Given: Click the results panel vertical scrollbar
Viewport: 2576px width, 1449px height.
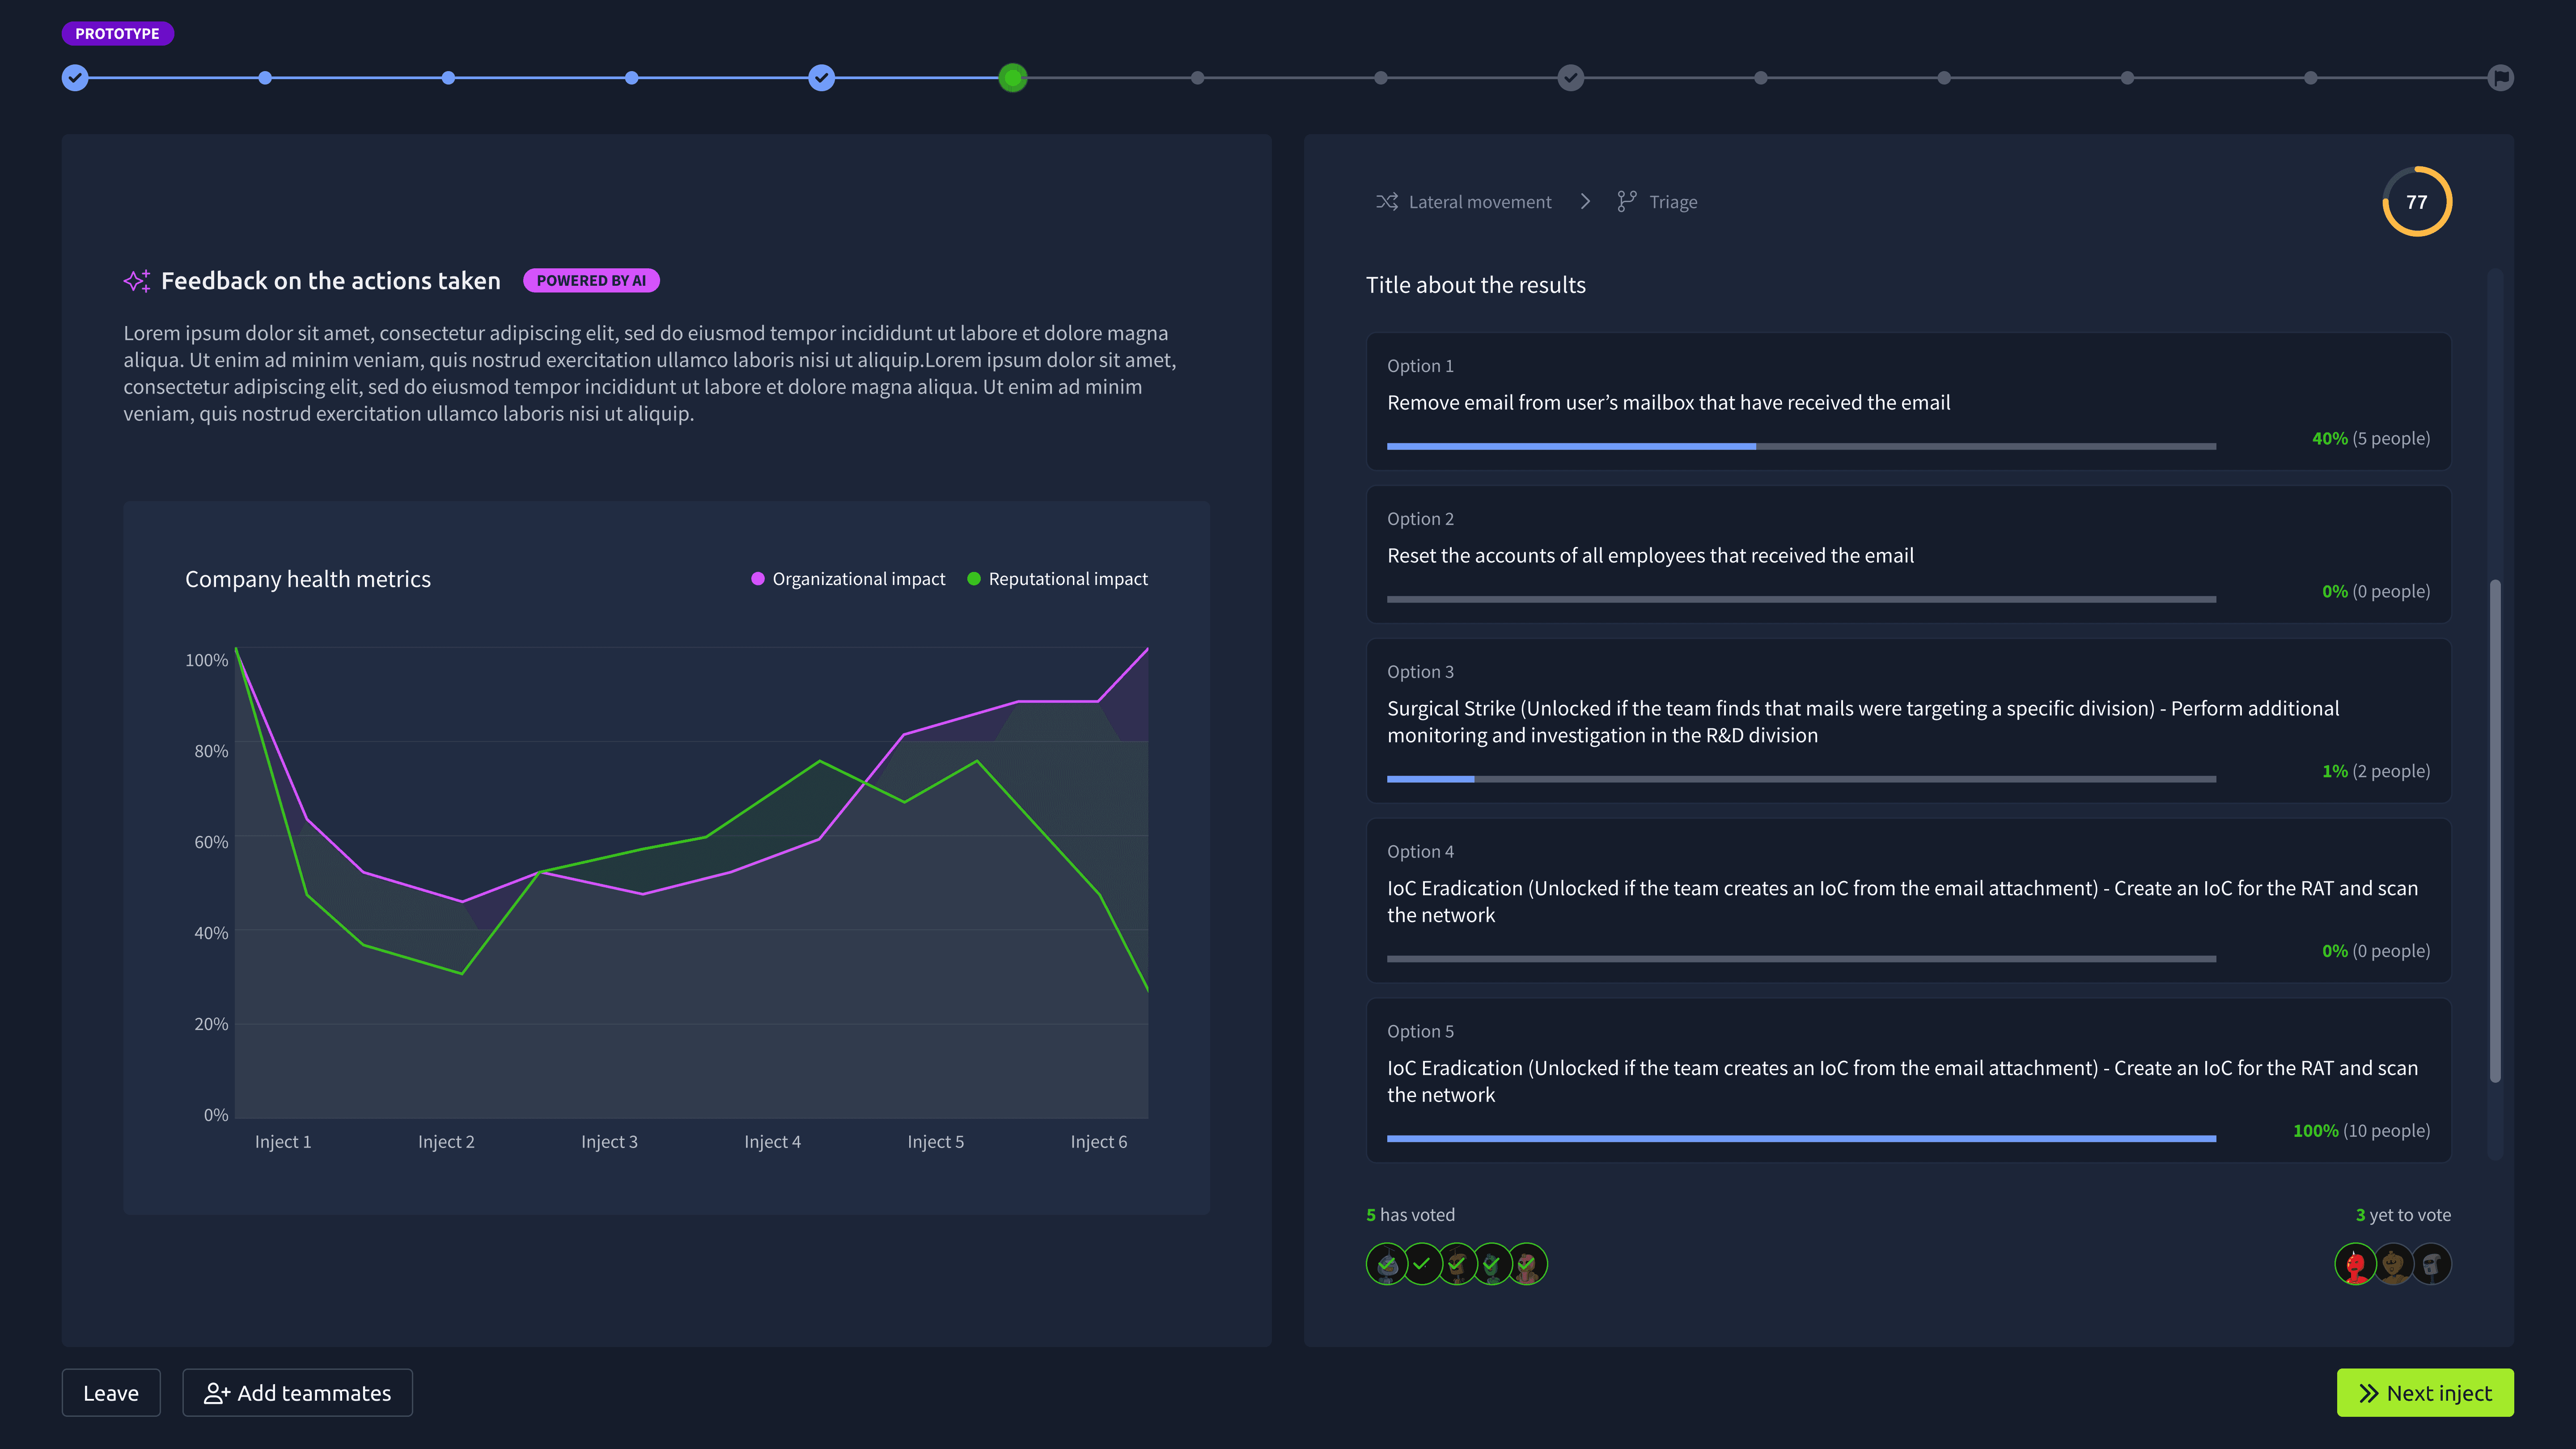Looking at the screenshot, I should point(2495,830).
